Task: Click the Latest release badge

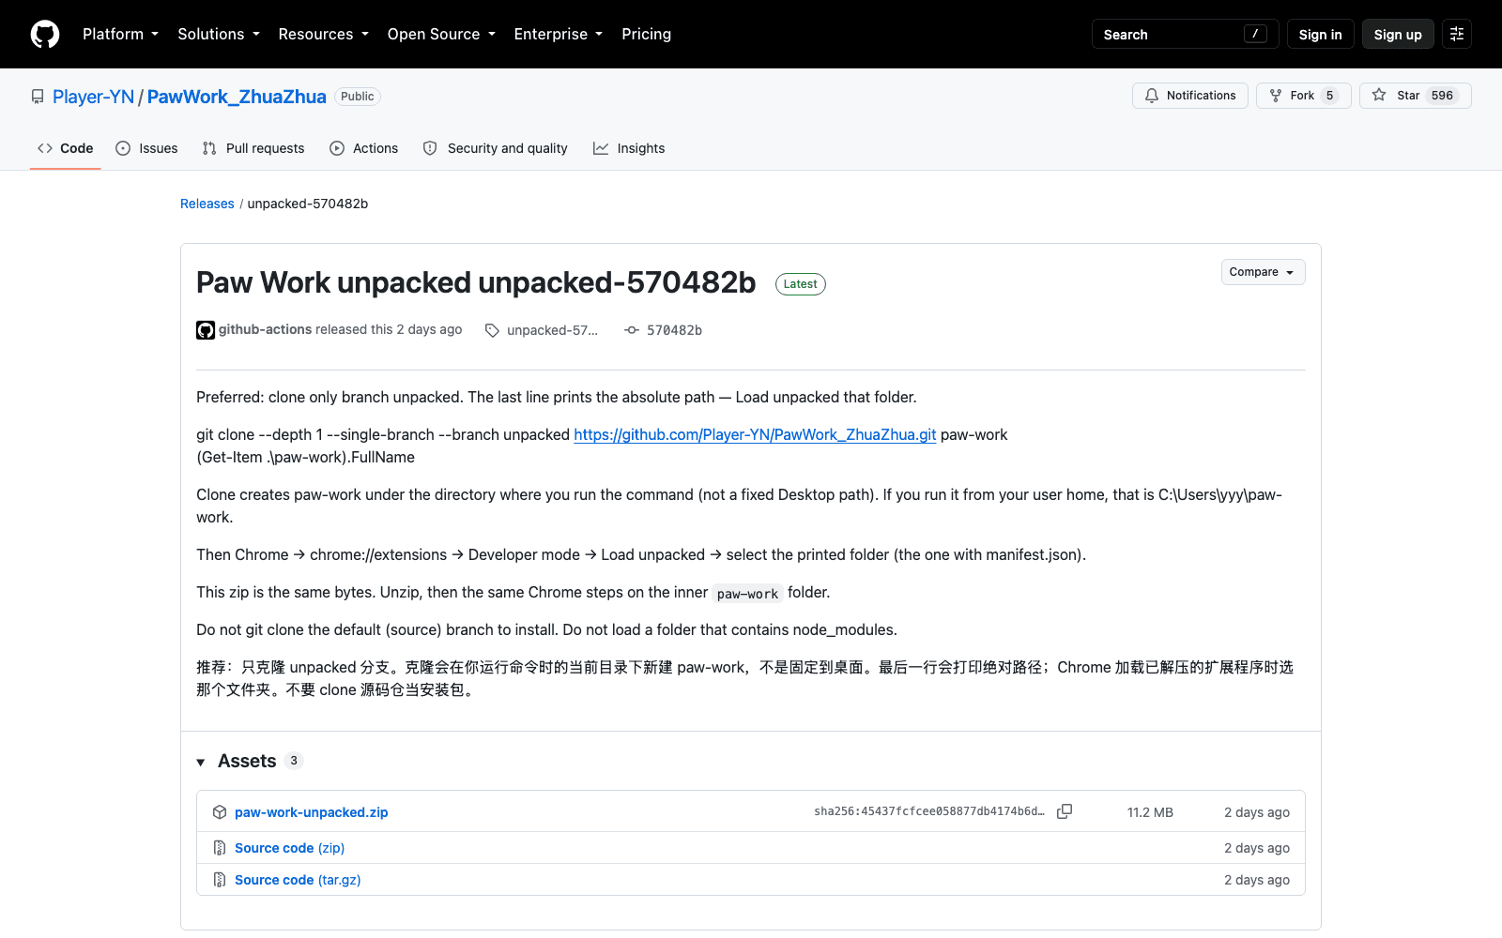Action: (800, 284)
